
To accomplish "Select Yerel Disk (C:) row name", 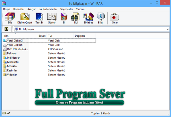I will (x=15, y=41).
